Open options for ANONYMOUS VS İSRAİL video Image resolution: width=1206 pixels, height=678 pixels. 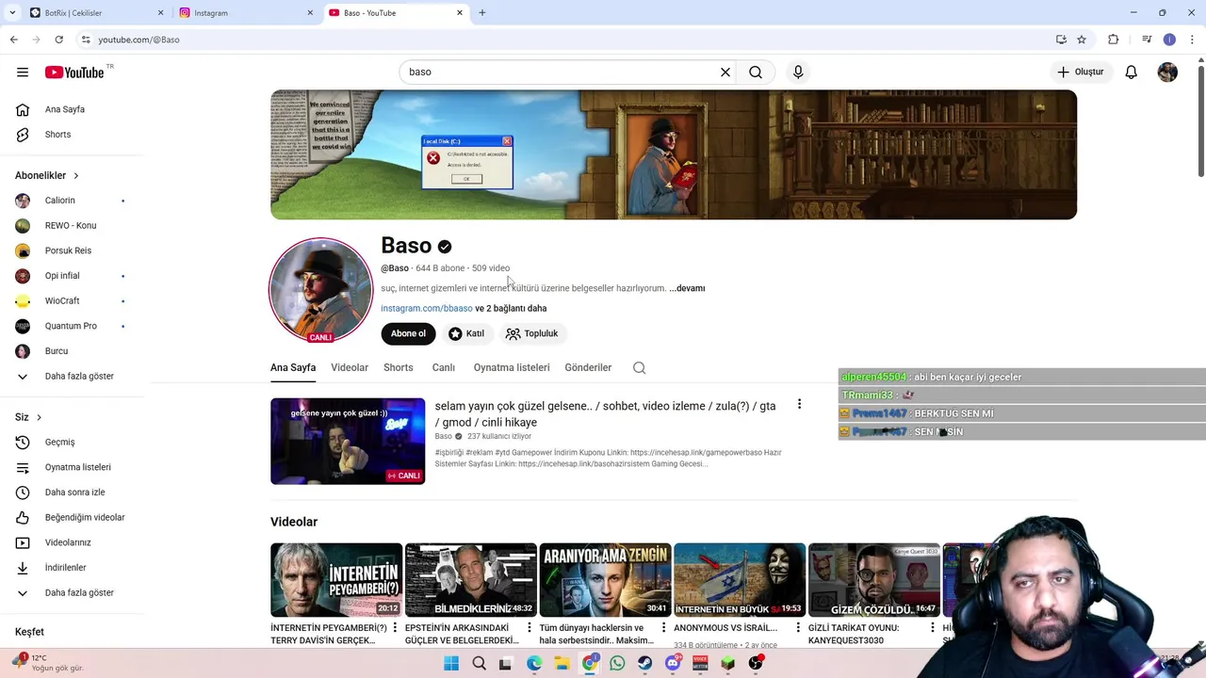(798, 628)
